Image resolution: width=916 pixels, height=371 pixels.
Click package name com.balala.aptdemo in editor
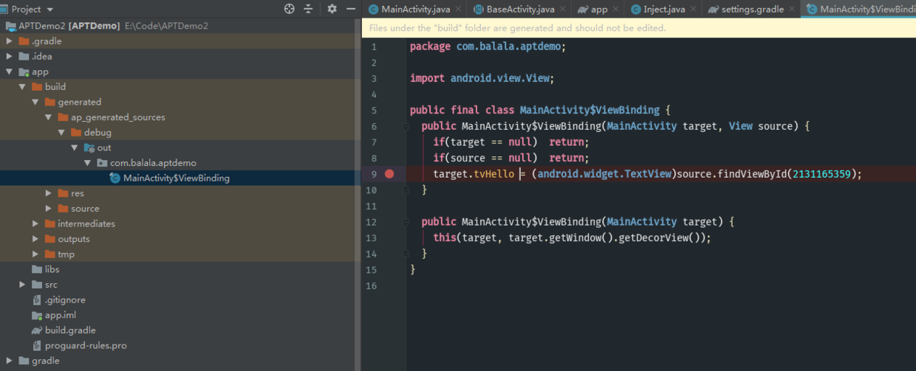point(509,46)
